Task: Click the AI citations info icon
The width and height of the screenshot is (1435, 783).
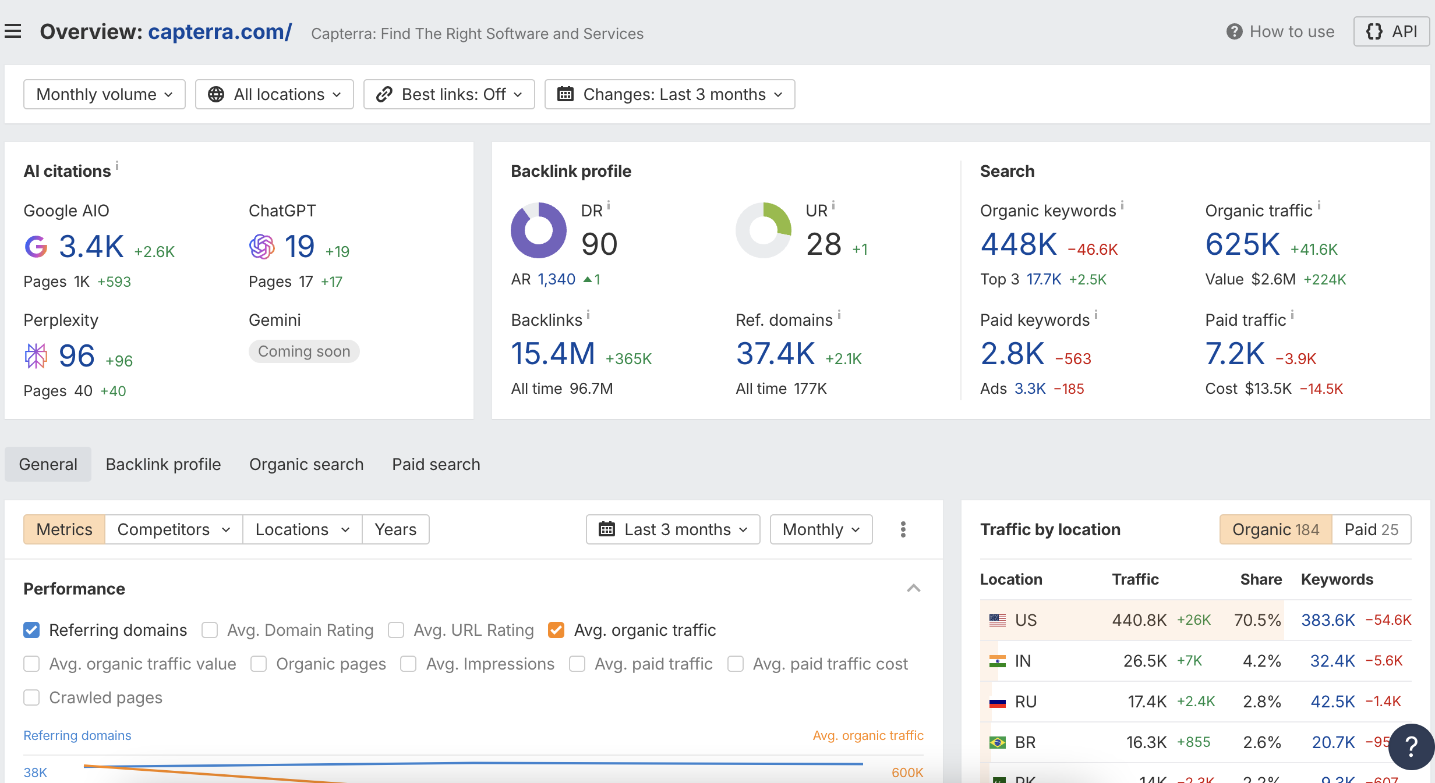Action: 117,165
